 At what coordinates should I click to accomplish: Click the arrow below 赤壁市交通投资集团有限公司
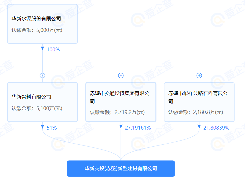[120, 126]
